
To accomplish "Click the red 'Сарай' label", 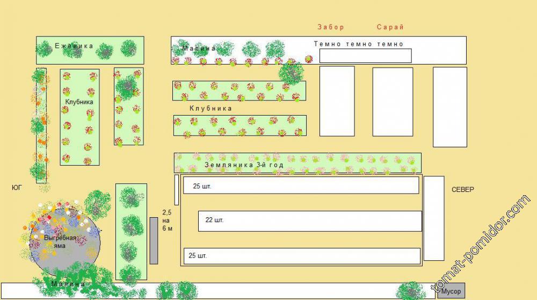I will (390, 27).
